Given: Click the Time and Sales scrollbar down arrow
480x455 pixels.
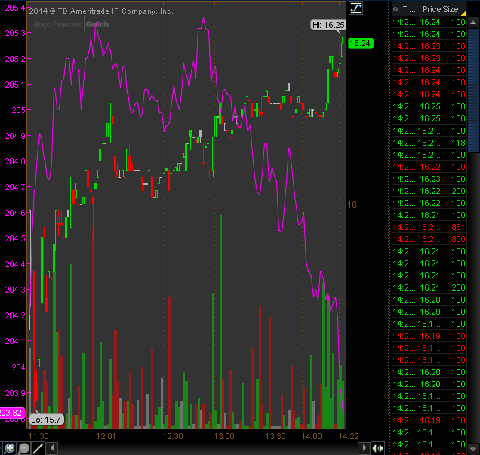Looking at the screenshot, I should coord(473,449).
